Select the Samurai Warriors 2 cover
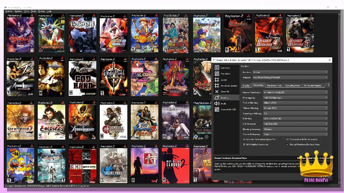The width and height of the screenshot is (344, 193). pyautogui.click(x=20, y=120)
